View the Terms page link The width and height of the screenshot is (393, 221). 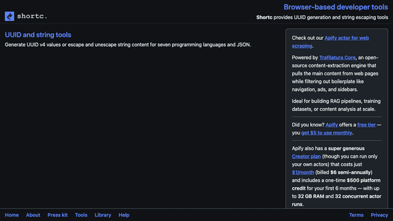(x=356, y=215)
